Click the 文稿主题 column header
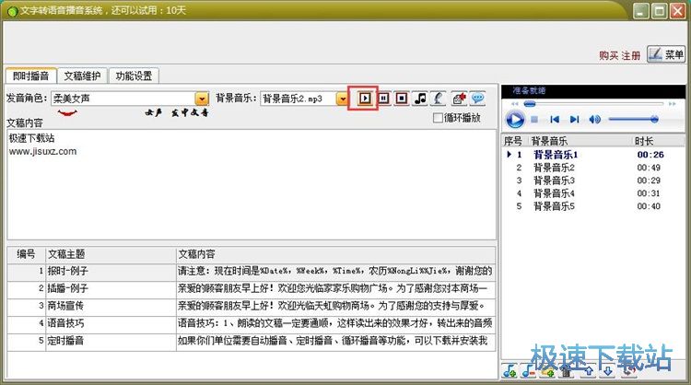 coord(111,254)
